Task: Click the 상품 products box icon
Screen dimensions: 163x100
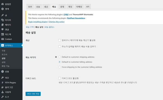Action: pyautogui.click(x=2, y=72)
